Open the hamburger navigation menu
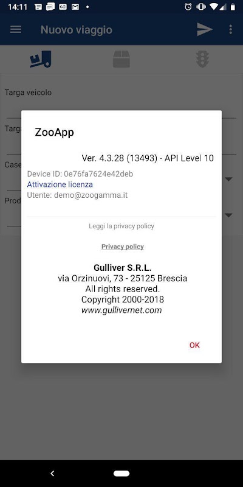Viewport: 243px width, 487px height. point(16,29)
